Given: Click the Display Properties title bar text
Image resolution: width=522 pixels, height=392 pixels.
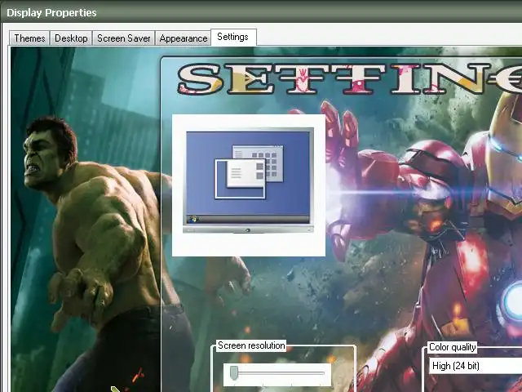Looking at the screenshot, I should 51,13.
